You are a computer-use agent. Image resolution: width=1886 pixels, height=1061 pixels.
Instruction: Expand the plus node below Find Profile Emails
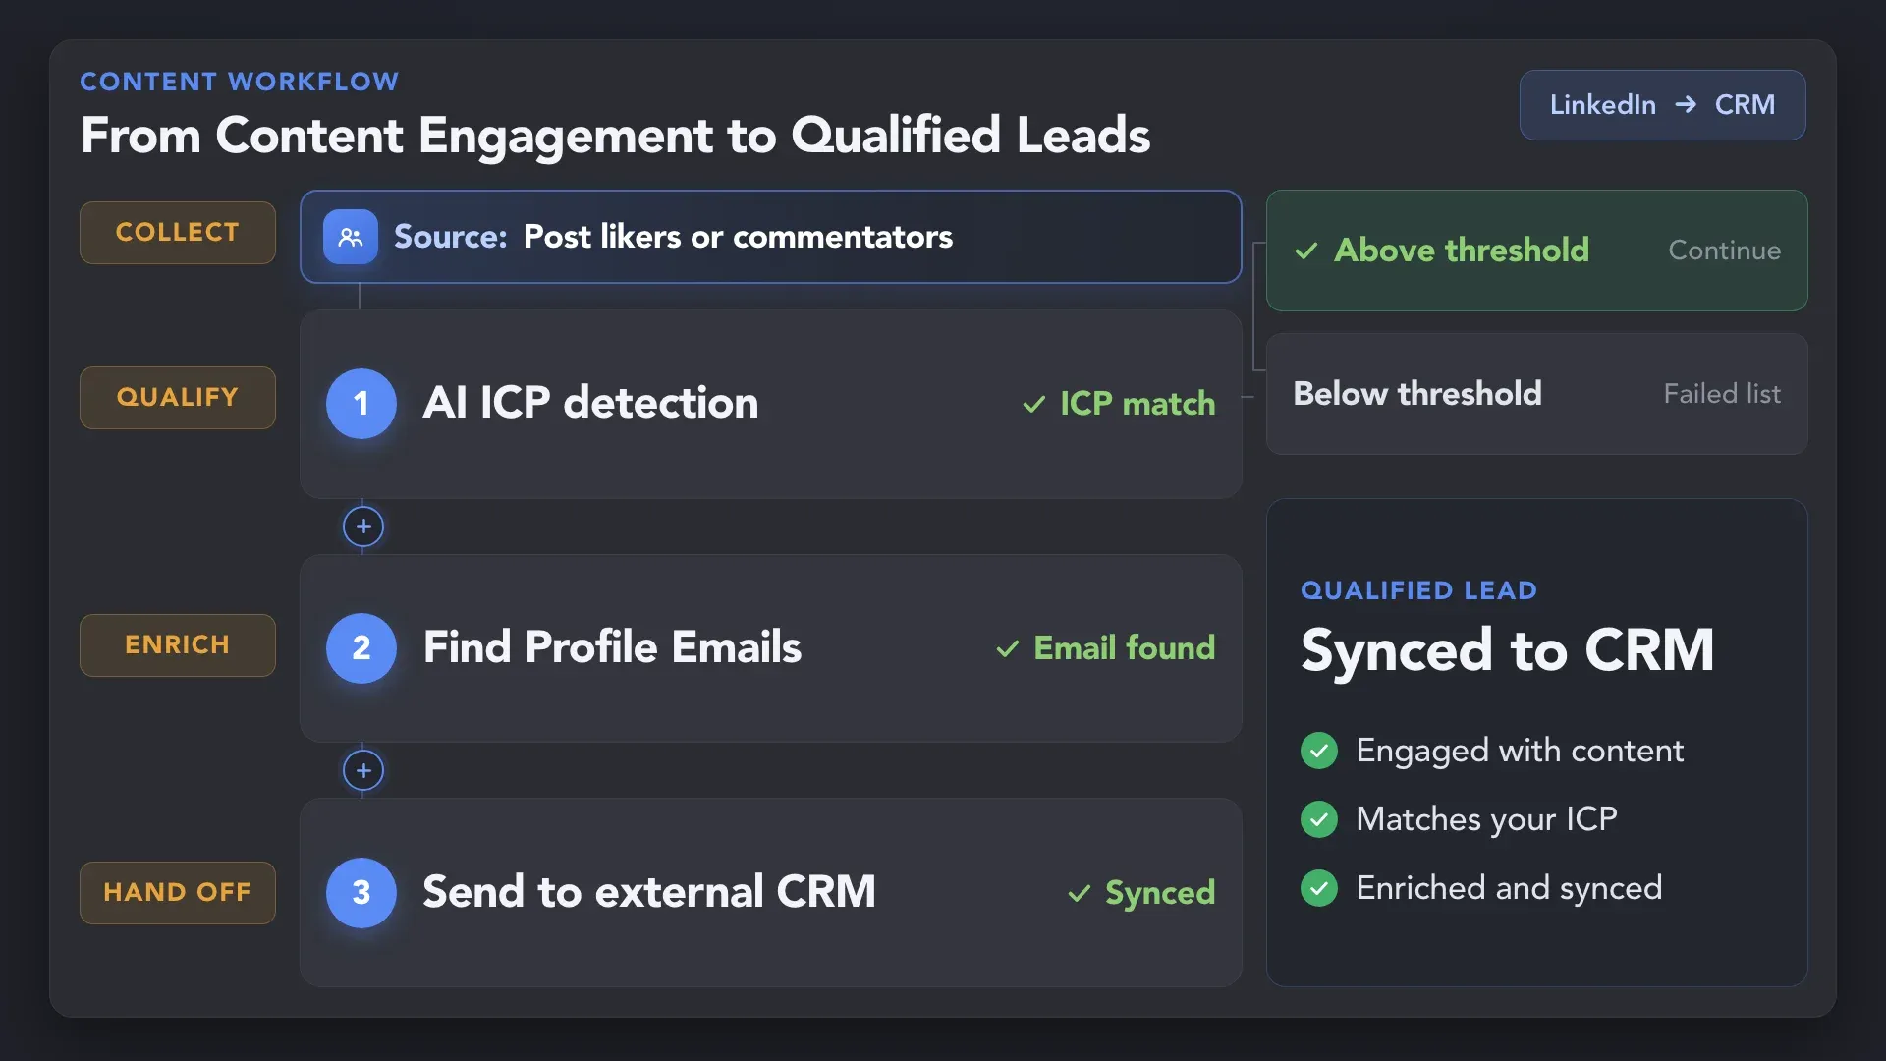(x=363, y=771)
